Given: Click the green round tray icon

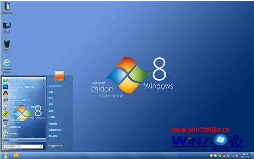Looking at the screenshot, I should pyautogui.click(x=220, y=156).
